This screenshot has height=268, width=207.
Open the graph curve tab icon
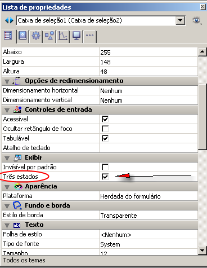point(63,36)
